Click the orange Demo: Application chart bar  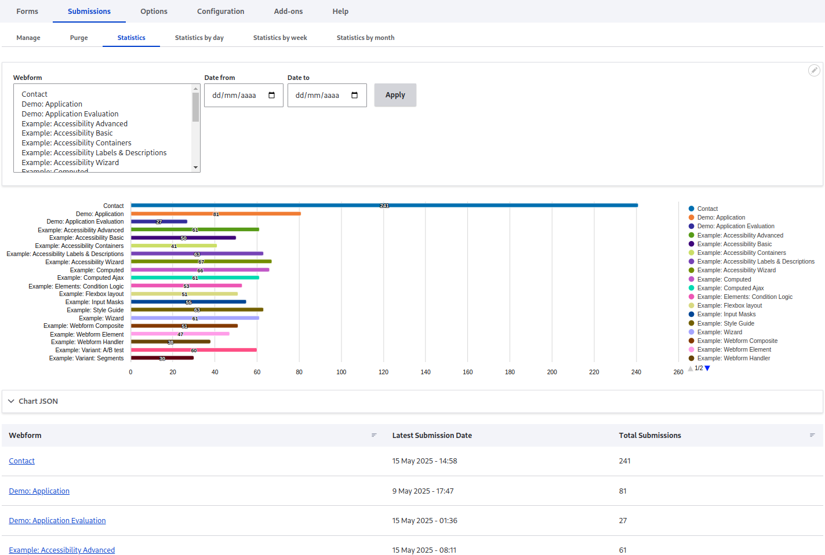coord(216,213)
